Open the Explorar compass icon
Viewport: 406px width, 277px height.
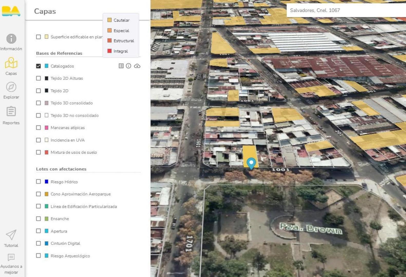[11, 87]
